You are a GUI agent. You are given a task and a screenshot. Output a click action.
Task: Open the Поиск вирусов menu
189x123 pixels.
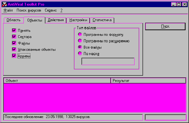29,11
